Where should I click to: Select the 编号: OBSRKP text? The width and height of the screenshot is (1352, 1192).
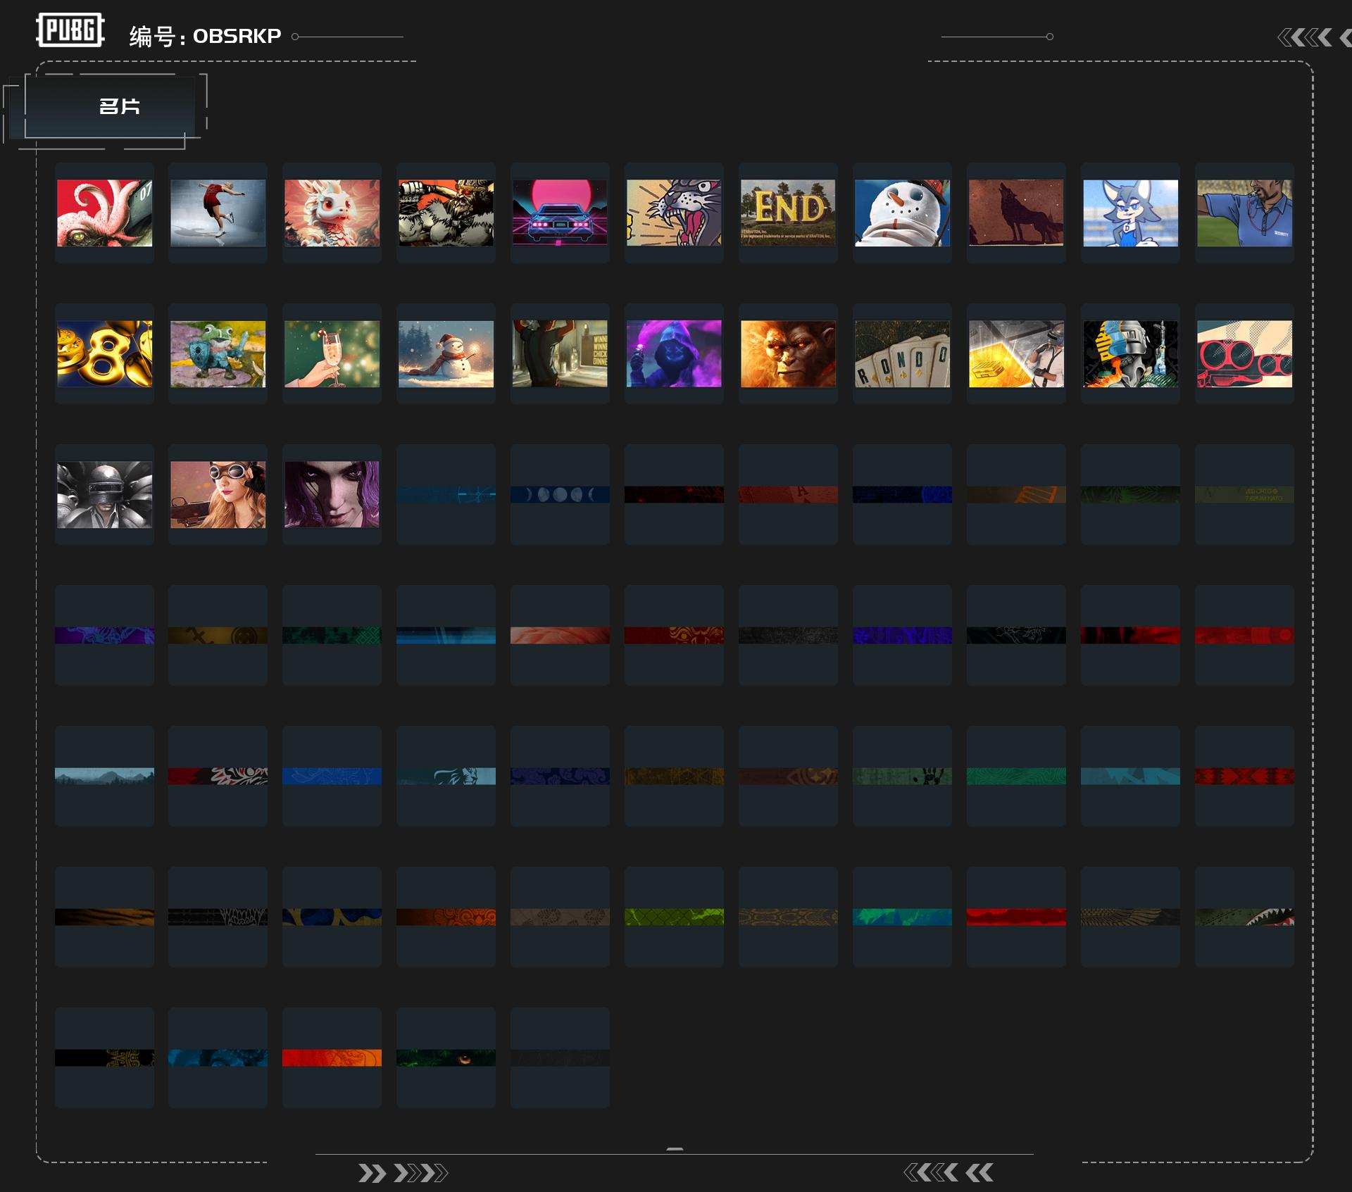[x=205, y=36]
